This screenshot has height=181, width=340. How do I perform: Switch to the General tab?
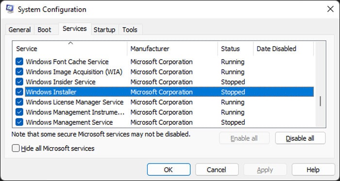tap(19, 30)
